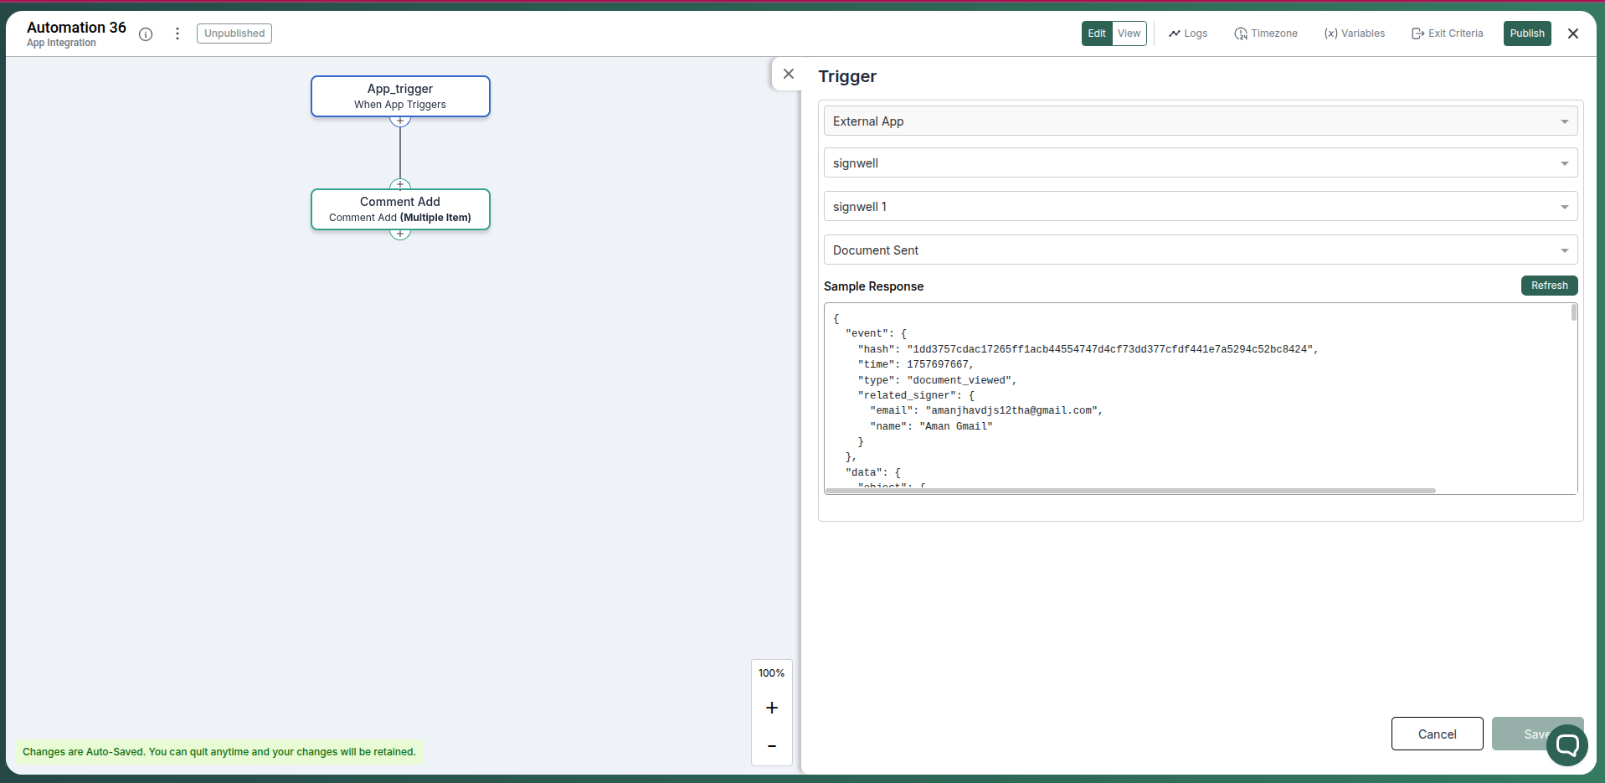Publish the automation
The height and width of the screenshot is (783, 1605).
point(1526,33)
